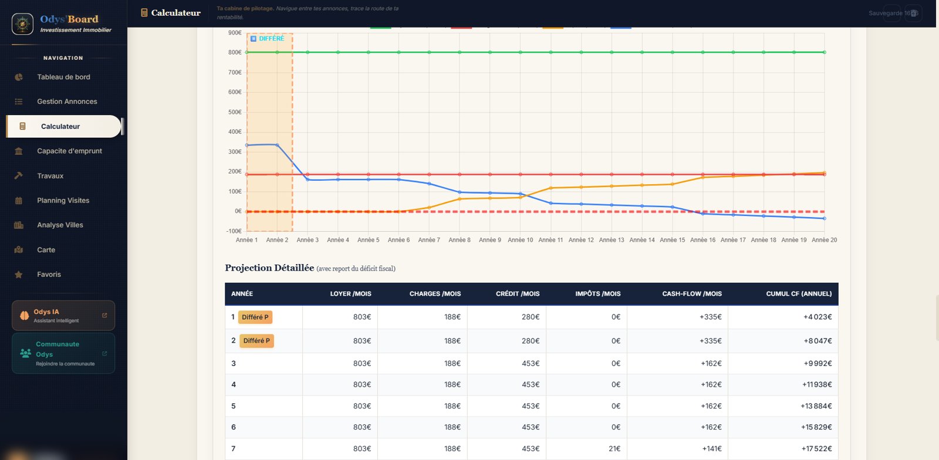
Task: Click the Capacite d'emprunt bank icon
Action: tap(19, 151)
